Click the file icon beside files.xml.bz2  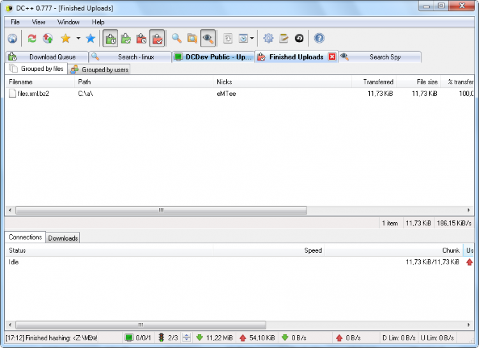12,93
